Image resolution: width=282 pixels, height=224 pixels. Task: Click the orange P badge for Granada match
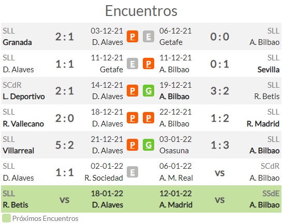point(132,37)
